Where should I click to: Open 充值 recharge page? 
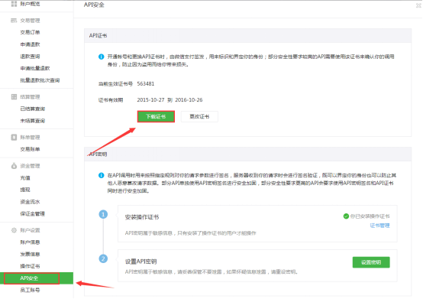tap(25, 178)
